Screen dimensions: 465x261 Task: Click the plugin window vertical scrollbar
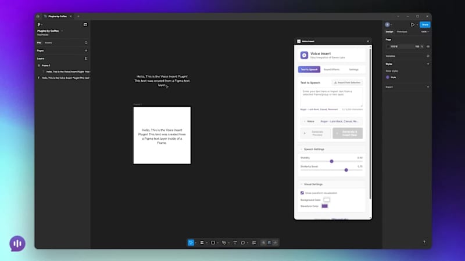[x=370, y=123]
